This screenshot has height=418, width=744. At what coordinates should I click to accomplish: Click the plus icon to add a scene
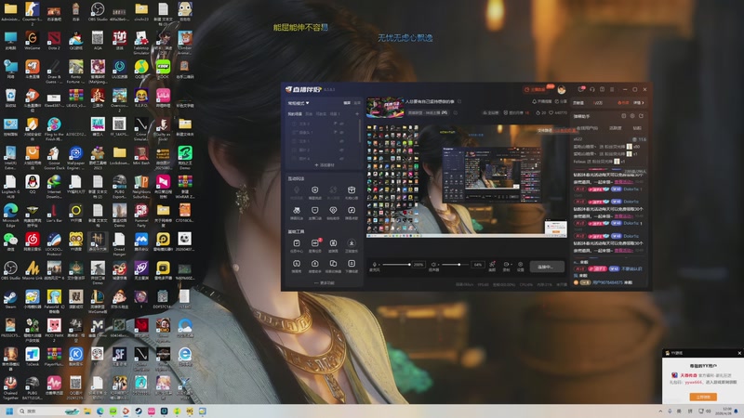pos(357,113)
